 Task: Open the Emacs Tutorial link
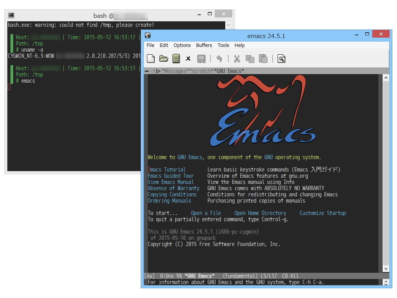[166, 169]
